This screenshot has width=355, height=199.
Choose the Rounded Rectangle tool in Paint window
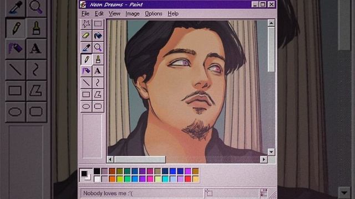(98, 106)
